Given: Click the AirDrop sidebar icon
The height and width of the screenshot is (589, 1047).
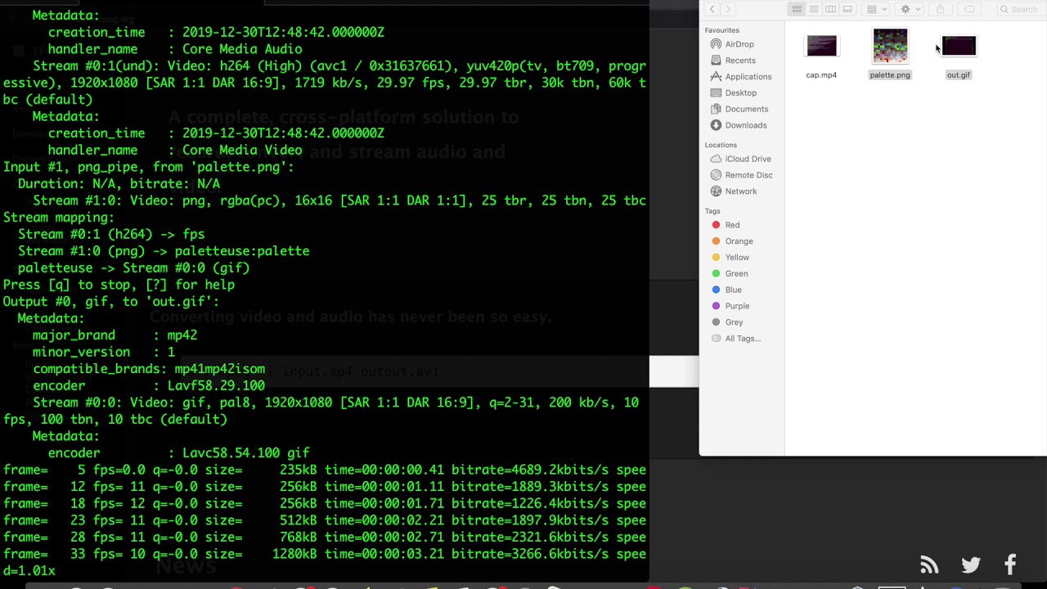Looking at the screenshot, I should 717,44.
